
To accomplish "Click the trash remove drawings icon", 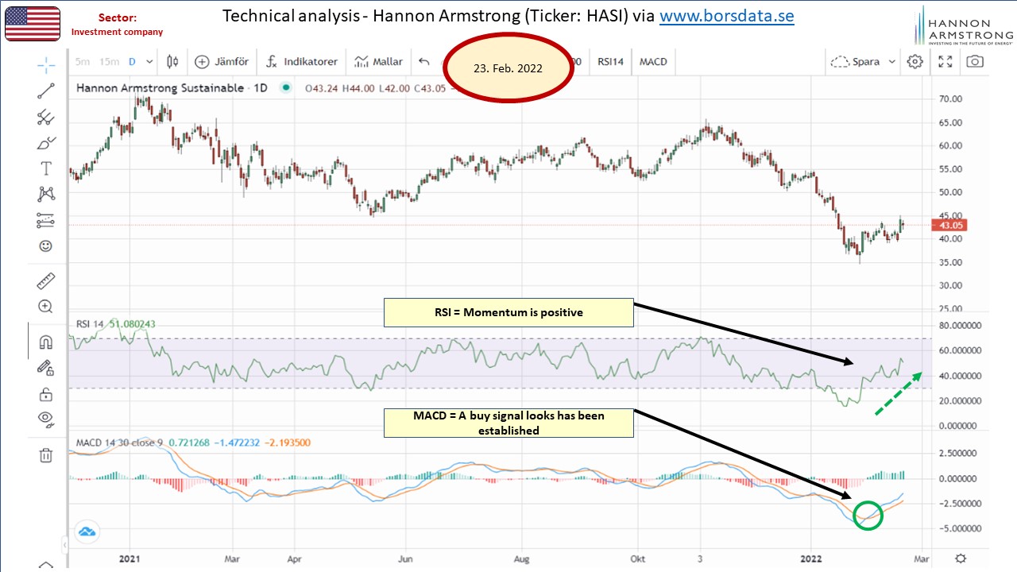I will [x=46, y=455].
